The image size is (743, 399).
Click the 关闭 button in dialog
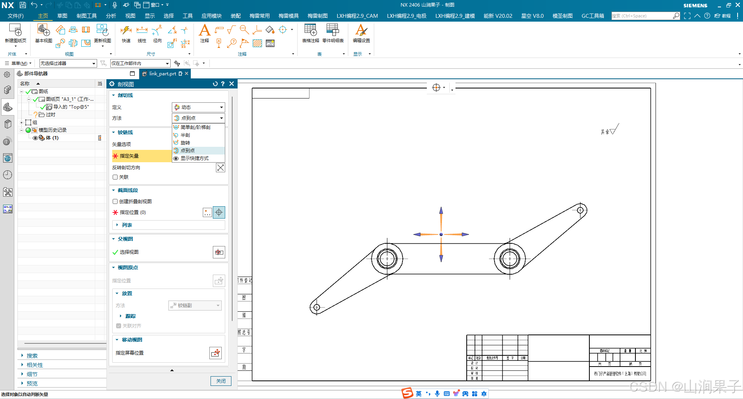(x=221, y=381)
